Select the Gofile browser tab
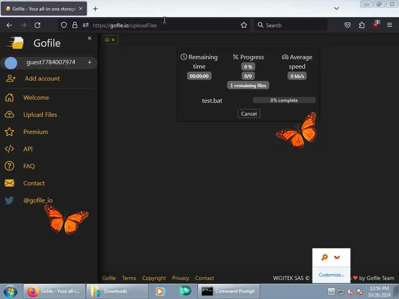399x299 pixels. point(44,9)
